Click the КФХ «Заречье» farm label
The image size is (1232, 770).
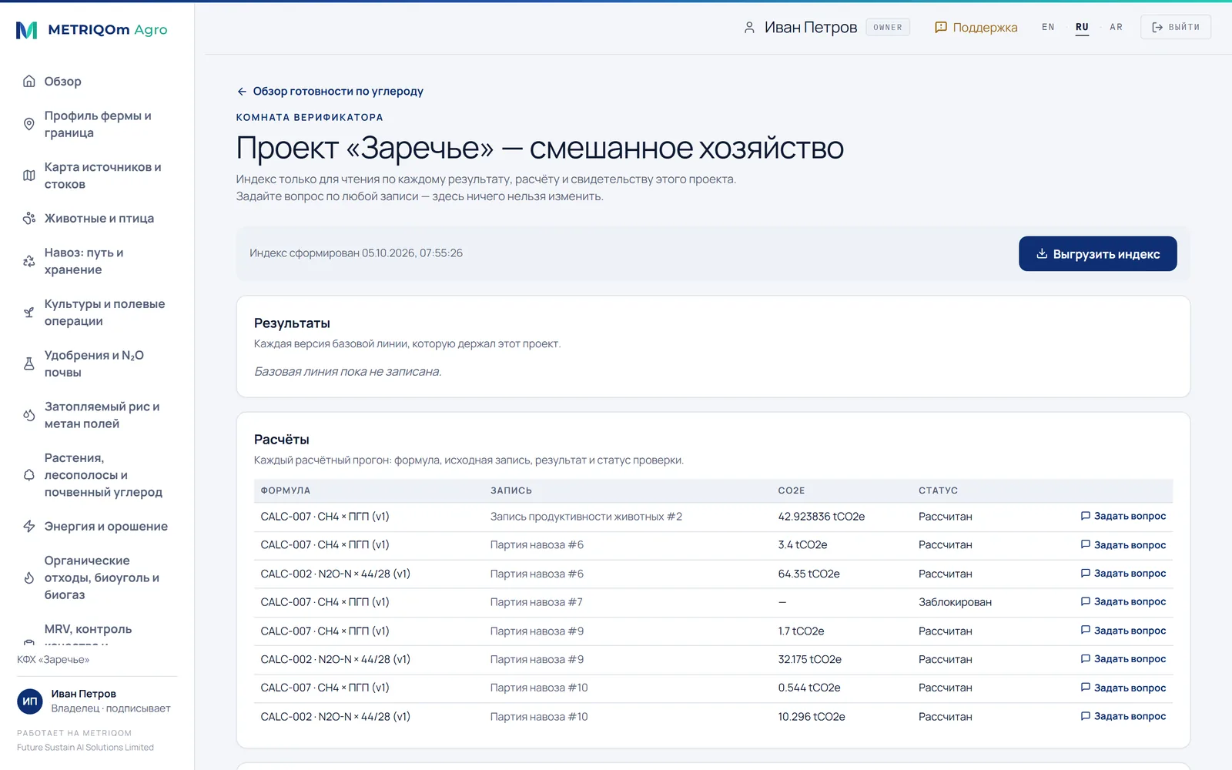click(x=53, y=660)
